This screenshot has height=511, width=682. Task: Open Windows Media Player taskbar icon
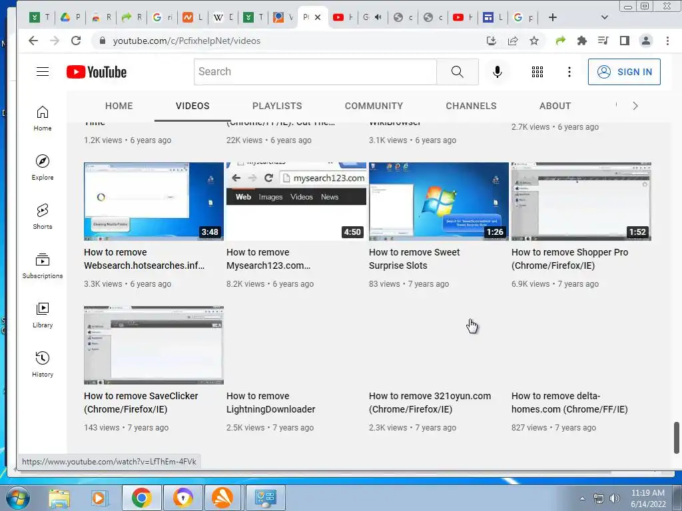tap(99, 498)
